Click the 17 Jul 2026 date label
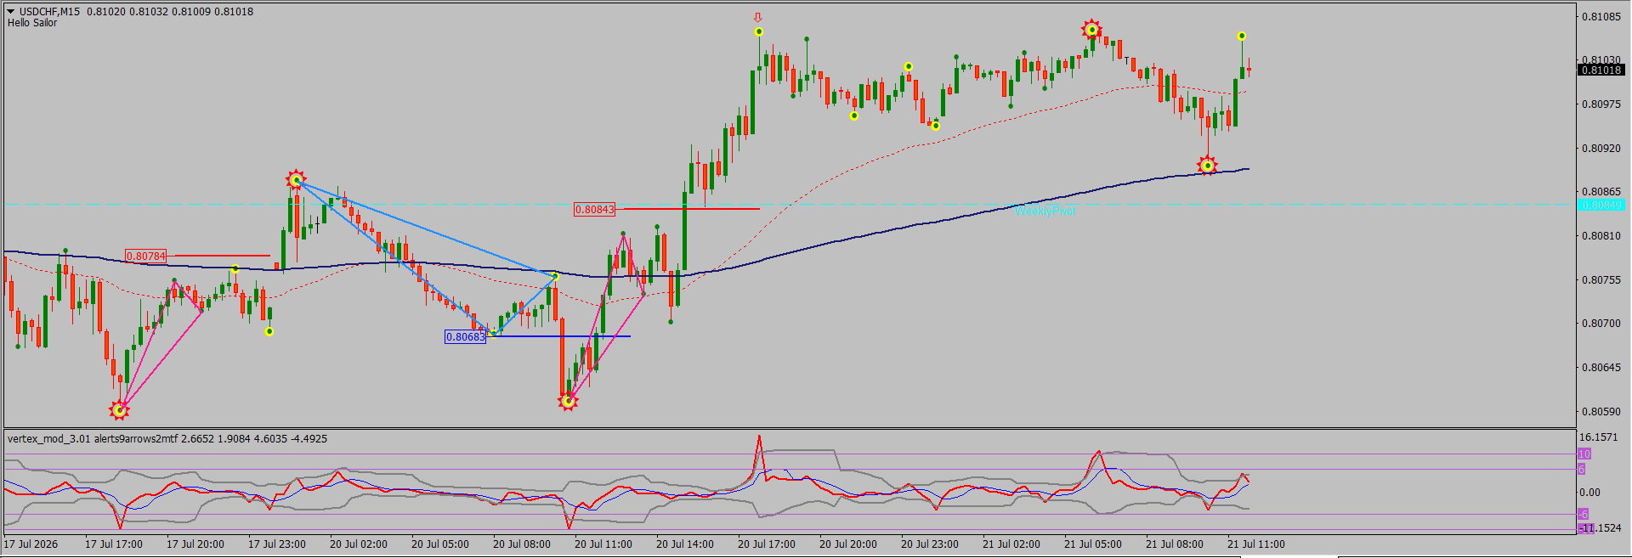 tap(31, 544)
